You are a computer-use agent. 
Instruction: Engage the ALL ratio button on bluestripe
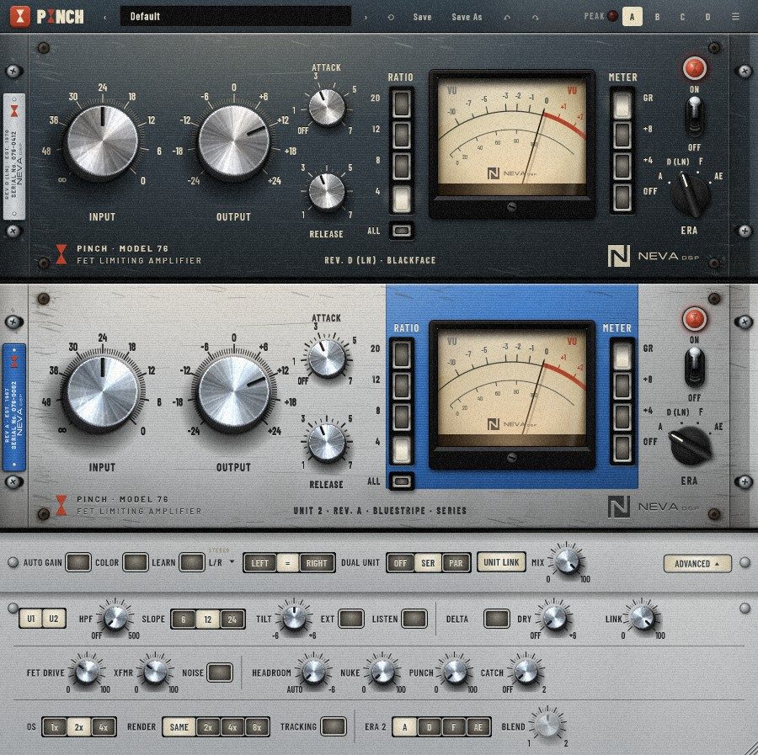pos(401,481)
